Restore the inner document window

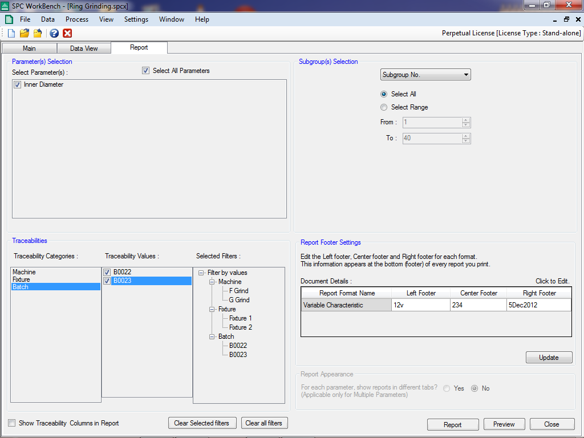pos(566,19)
